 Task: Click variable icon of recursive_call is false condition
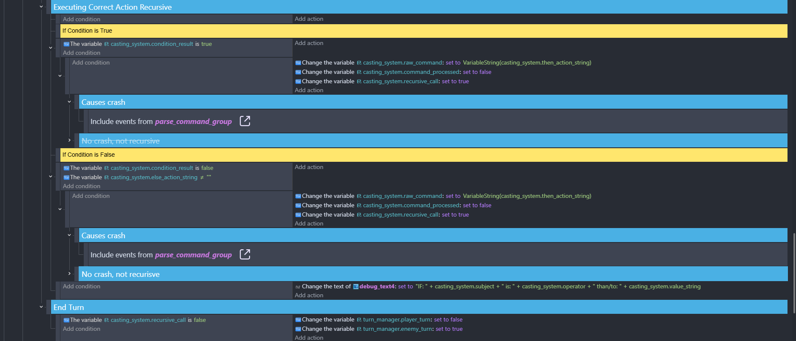66,320
